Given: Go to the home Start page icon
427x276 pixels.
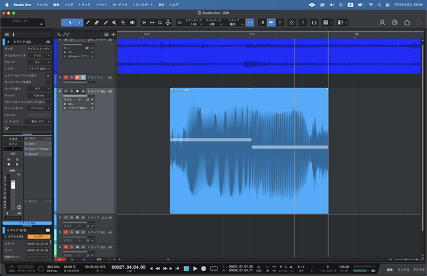Looking at the screenshot, I should 407,23.
